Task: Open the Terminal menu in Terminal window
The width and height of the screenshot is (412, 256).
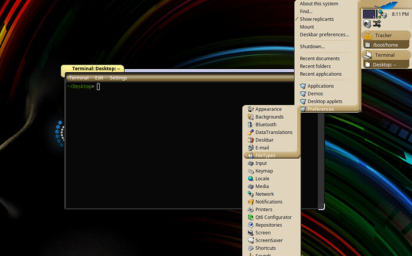Action: pos(79,78)
